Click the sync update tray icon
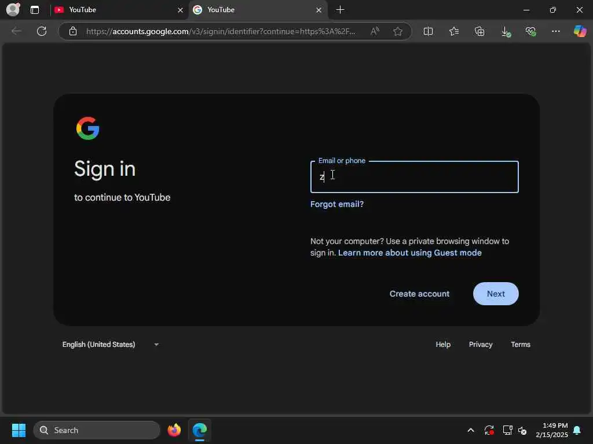The width and height of the screenshot is (593, 444). click(x=489, y=430)
